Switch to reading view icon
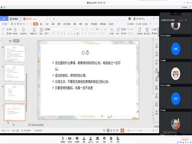The image size is (192, 144). 114,131
